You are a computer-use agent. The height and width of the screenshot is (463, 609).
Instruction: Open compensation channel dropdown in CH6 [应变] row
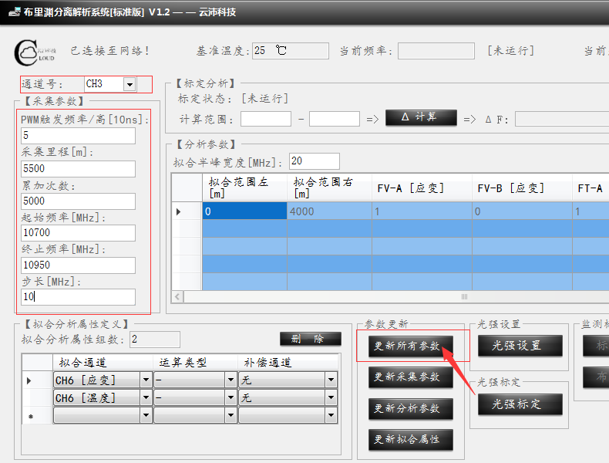[331, 380]
